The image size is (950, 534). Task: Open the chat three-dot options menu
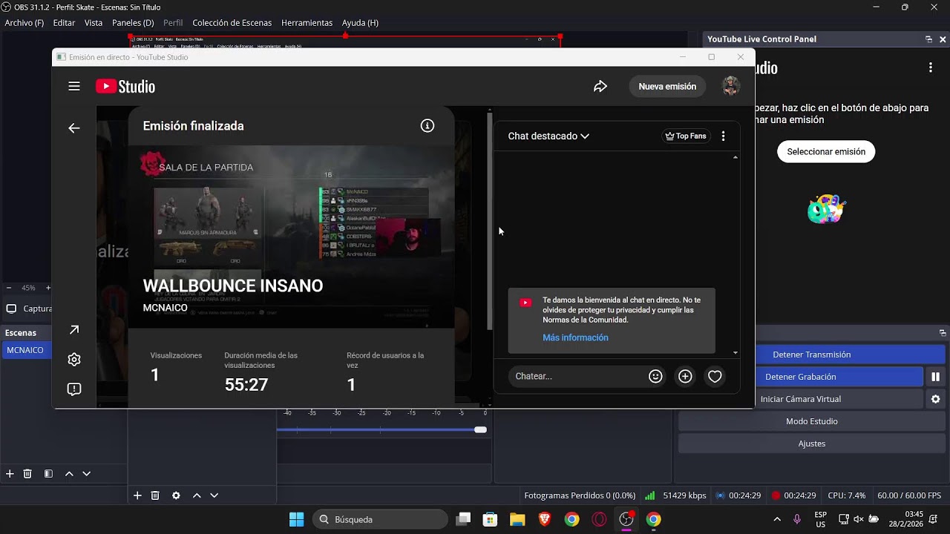(723, 136)
